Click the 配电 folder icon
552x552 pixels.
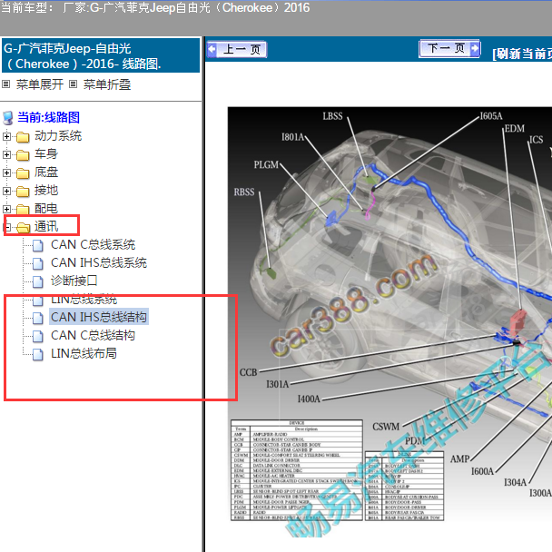[x=23, y=209]
